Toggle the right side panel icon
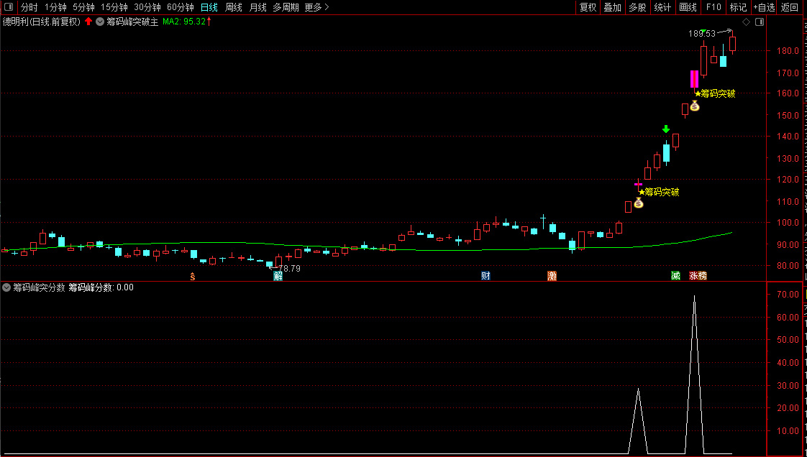 point(759,22)
